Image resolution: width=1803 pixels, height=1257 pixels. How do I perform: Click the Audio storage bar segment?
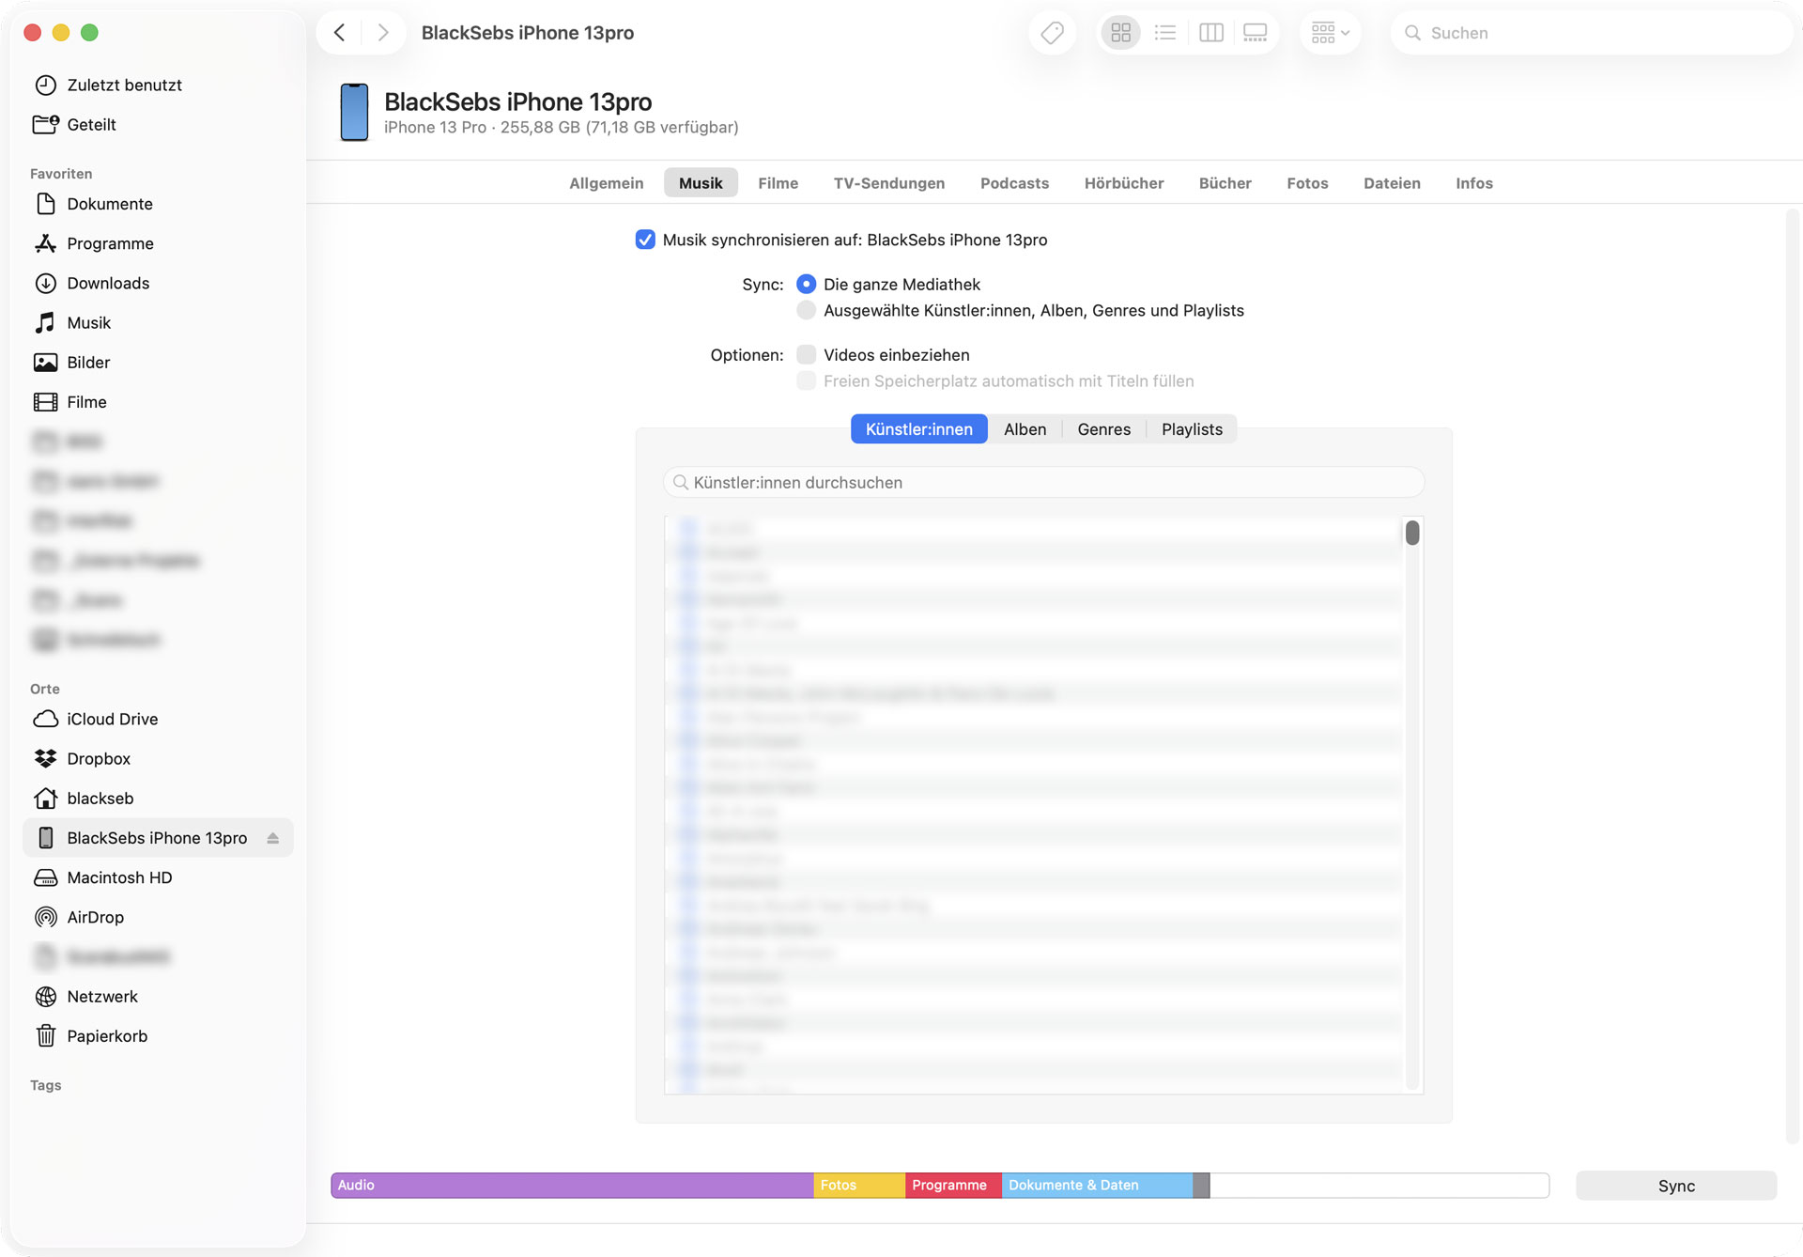(x=571, y=1186)
